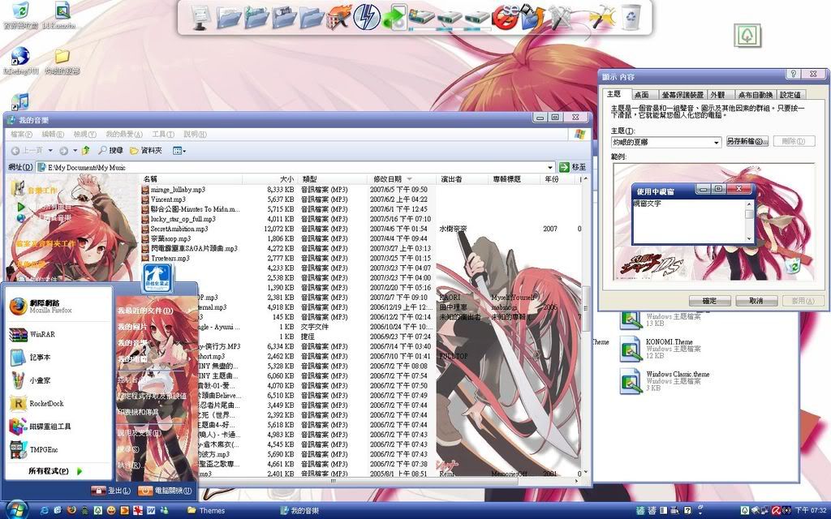Screen dimensions: 831x519
Task: Launch the flaming firewall icon in the dock
Action: (338, 17)
